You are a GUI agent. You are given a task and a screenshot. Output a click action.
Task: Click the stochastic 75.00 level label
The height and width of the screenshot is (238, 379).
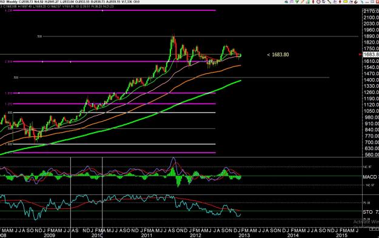[367, 203]
